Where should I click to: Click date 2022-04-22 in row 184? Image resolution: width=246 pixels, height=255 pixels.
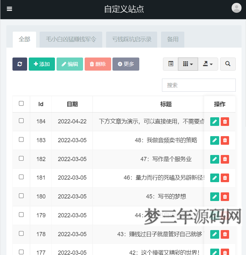point(72,121)
